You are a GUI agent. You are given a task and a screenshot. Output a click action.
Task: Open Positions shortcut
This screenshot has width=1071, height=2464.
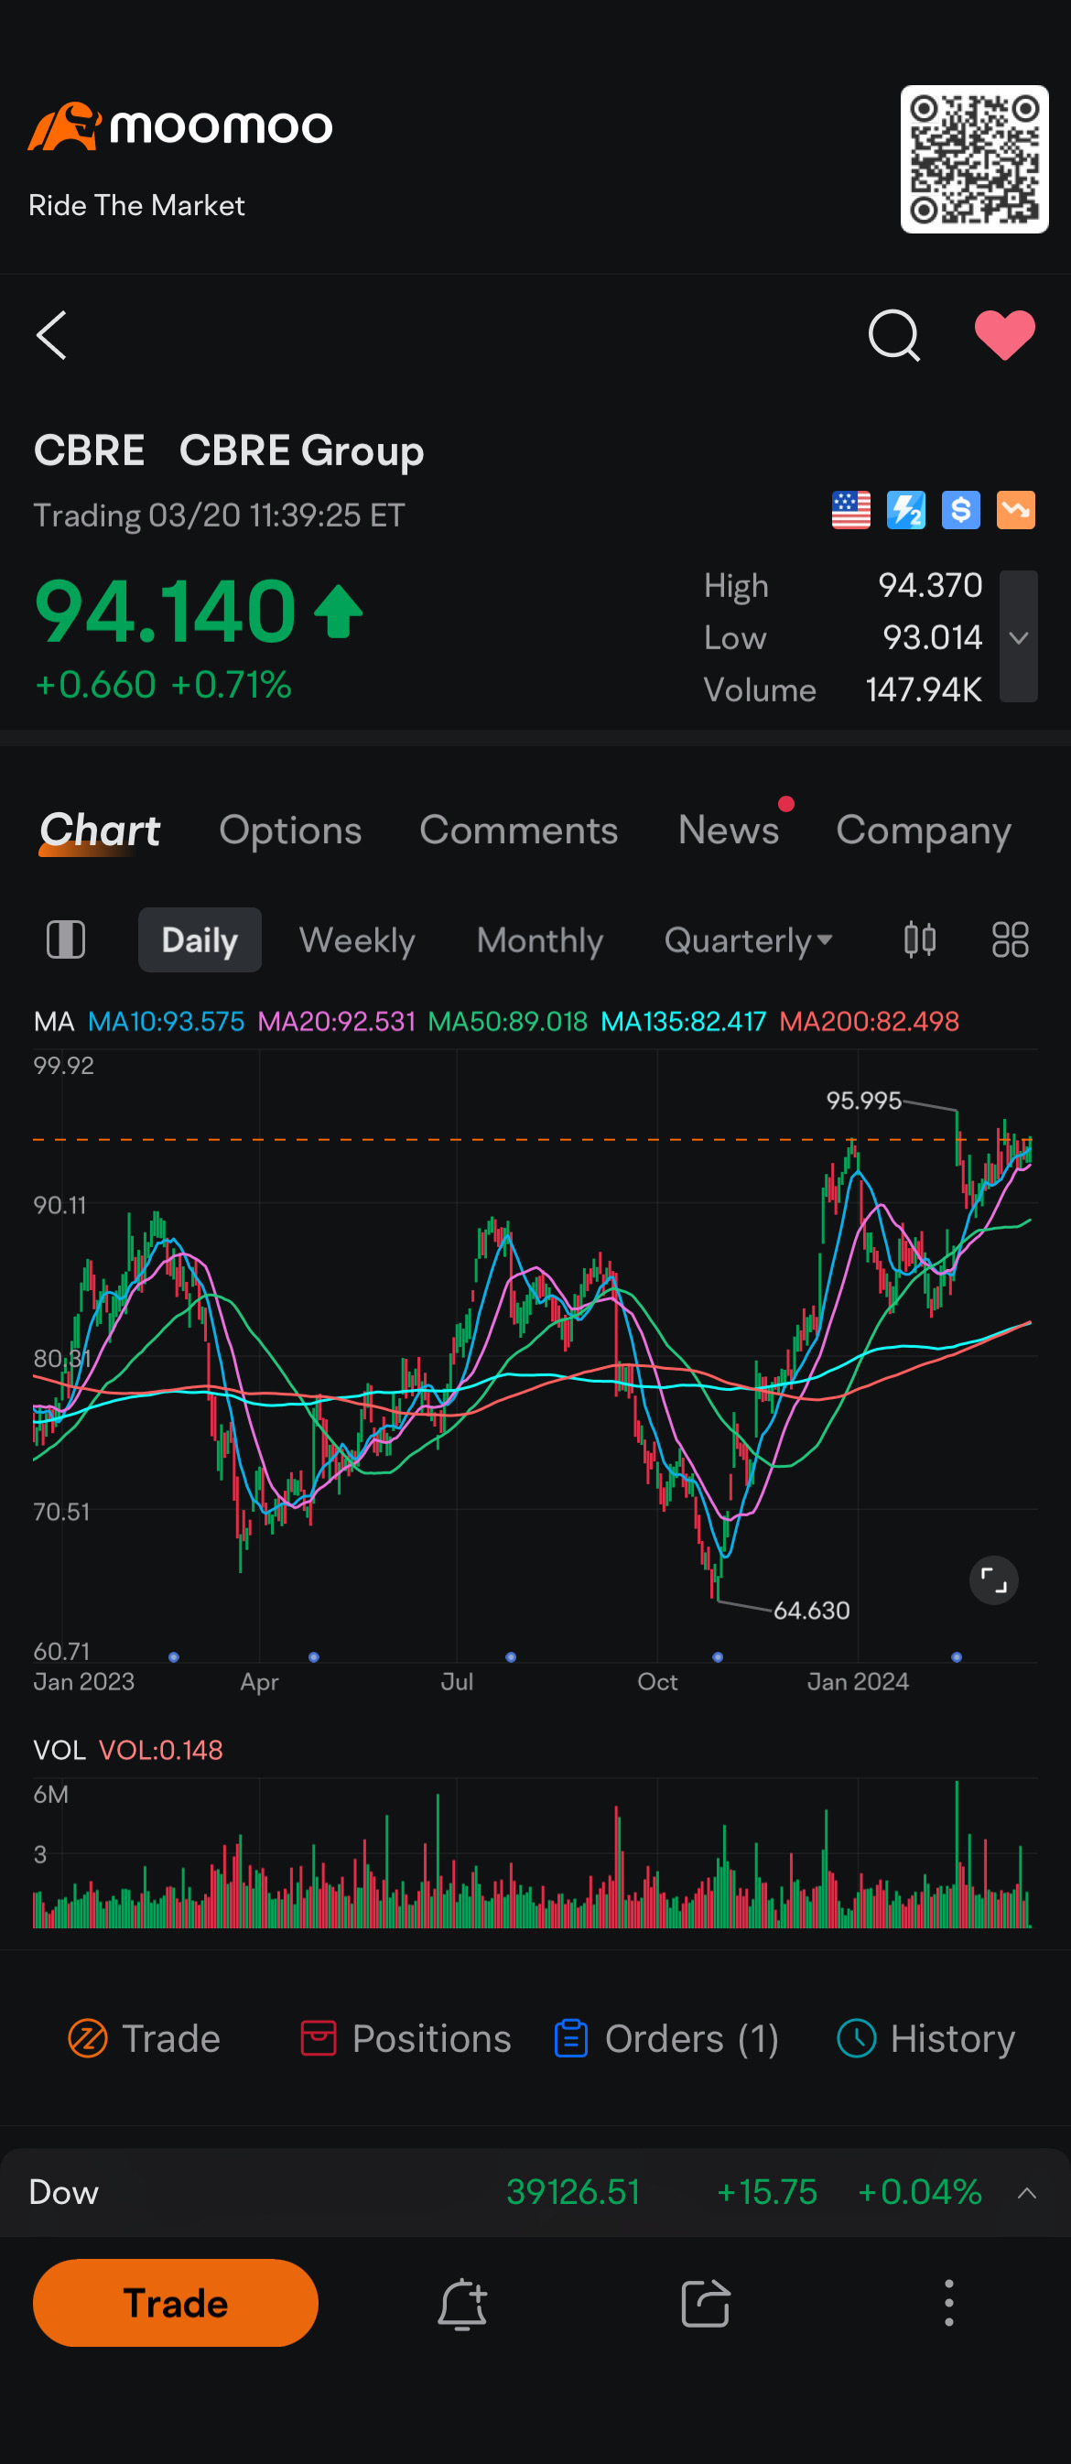(406, 2038)
